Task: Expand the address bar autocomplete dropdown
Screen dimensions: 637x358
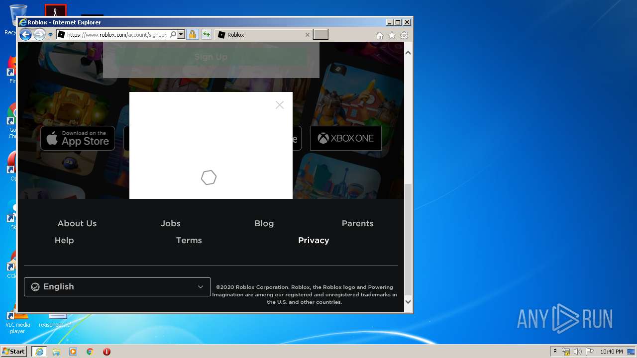Action: (181, 35)
